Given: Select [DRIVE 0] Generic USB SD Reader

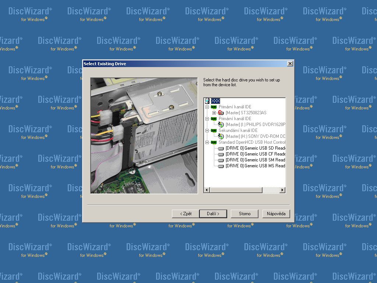Looking at the screenshot, I should (256, 148).
